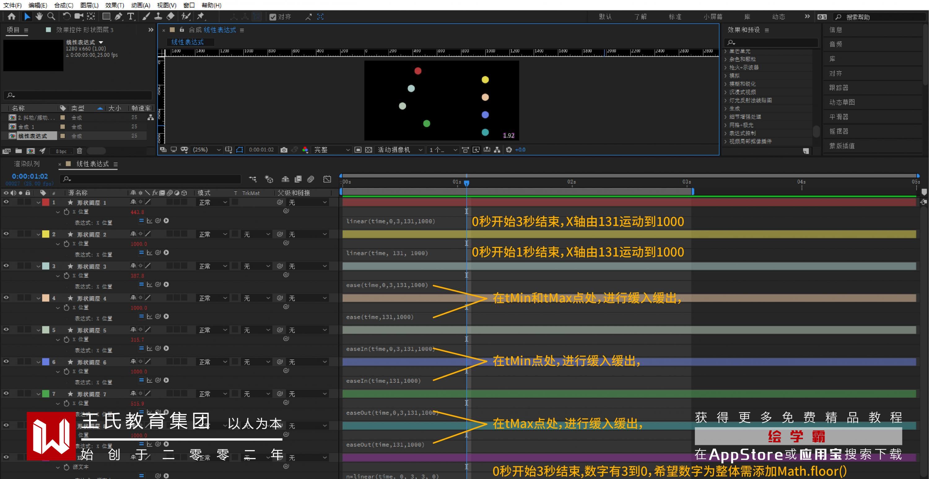This screenshot has width=929, height=479.
Task: Select the Hand tool in toolbar
Action: 39,16
